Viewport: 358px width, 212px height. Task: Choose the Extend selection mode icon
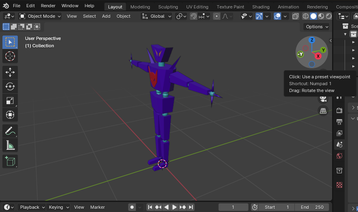pyautogui.click(x=14, y=27)
